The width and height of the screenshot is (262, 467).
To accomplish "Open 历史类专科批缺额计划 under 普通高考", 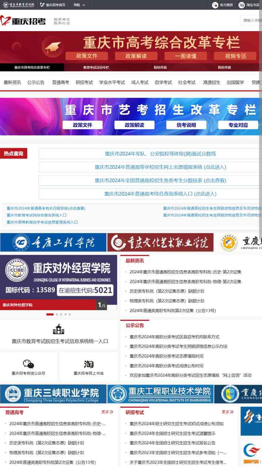I will (x=47, y=443).
